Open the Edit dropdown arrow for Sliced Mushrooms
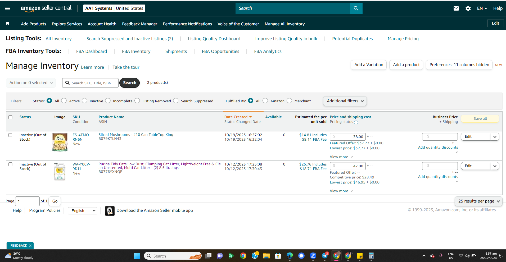Screen dimensions: 506x262 click(495, 137)
